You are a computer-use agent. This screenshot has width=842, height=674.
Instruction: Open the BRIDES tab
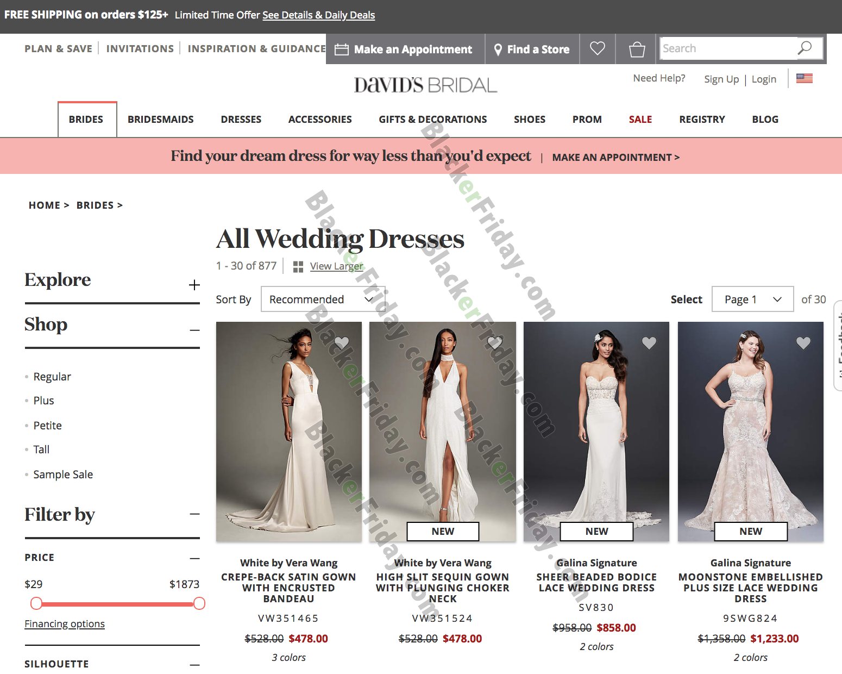(x=86, y=119)
